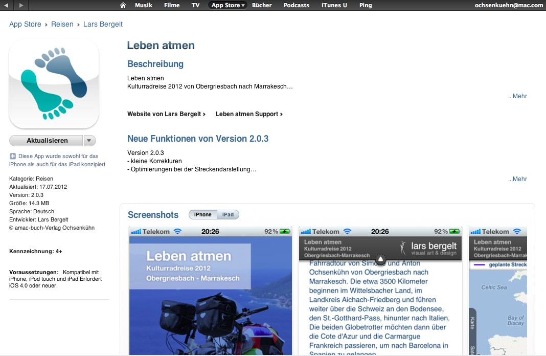Click the text Kategorie: Reisen
The height and width of the screenshot is (356, 546).
[x=31, y=179]
